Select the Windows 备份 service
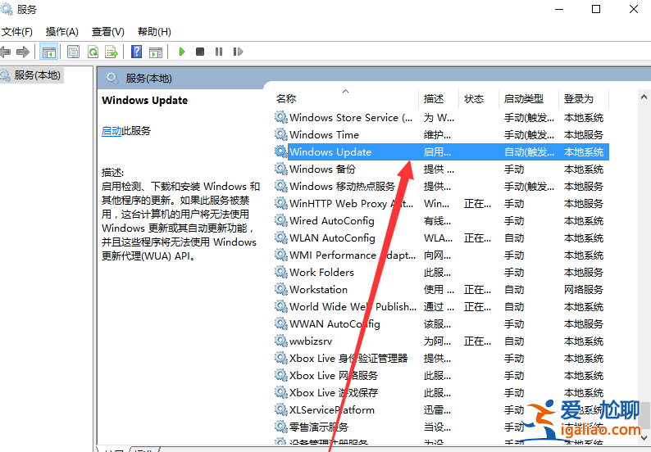 coord(441,169)
